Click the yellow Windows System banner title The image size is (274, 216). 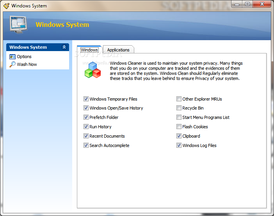coord(62,25)
